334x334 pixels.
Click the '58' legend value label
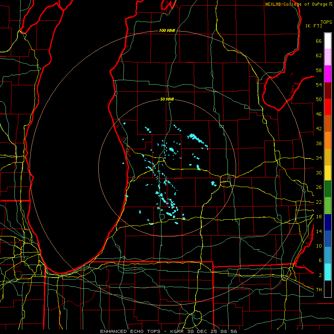319,70
